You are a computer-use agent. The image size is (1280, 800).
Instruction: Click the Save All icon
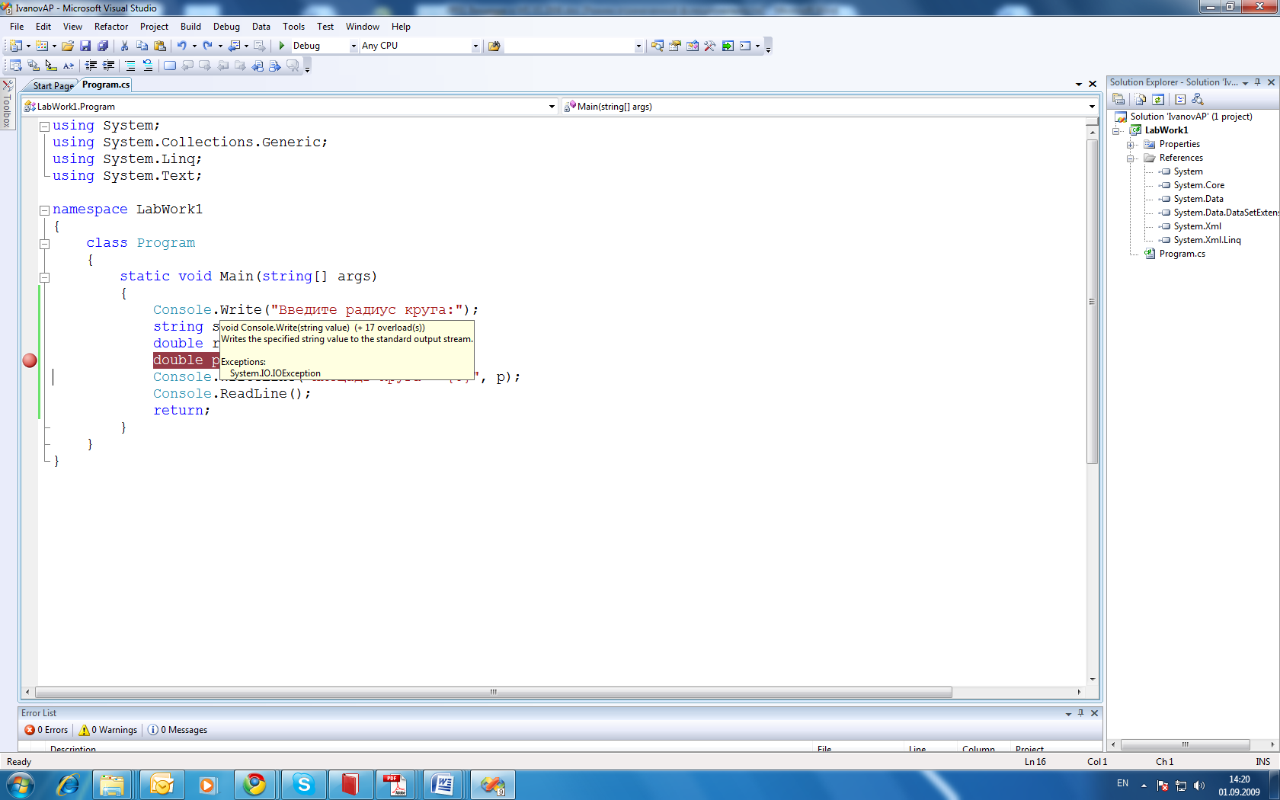click(x=103, y=46)
